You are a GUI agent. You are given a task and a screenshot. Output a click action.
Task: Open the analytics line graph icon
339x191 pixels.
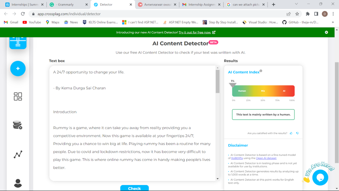coord(18,154)
